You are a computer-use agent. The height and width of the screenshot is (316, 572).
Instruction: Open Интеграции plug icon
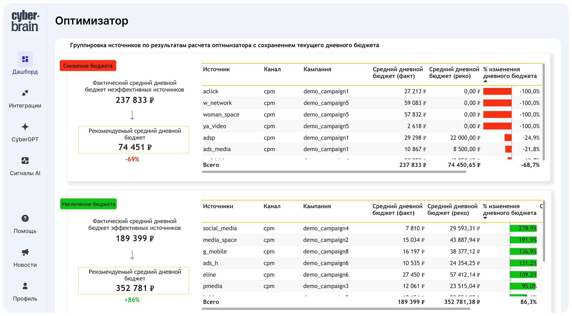pos(25,93)
